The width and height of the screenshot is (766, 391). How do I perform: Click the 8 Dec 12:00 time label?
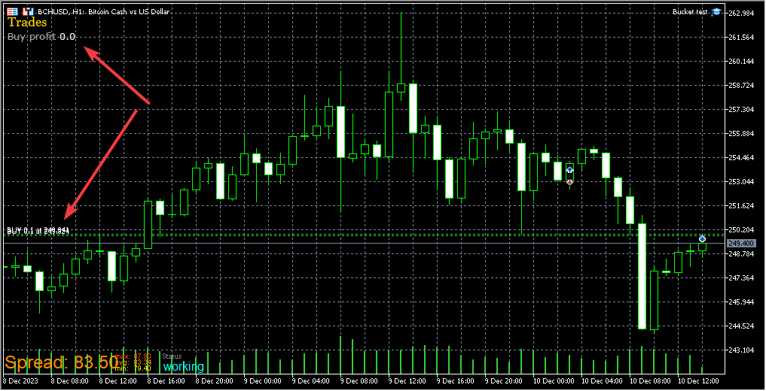coord(118,380)
